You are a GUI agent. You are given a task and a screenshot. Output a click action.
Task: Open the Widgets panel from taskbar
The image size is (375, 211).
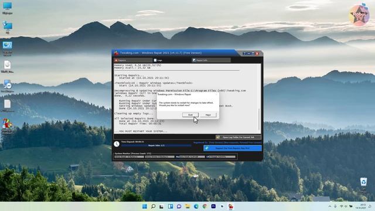171,206
